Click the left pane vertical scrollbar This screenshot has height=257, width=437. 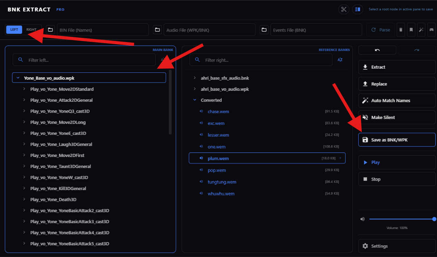coord(170,102)
